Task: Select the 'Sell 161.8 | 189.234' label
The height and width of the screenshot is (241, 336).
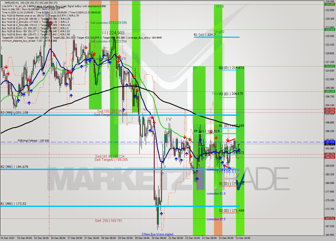Action: 110,156
